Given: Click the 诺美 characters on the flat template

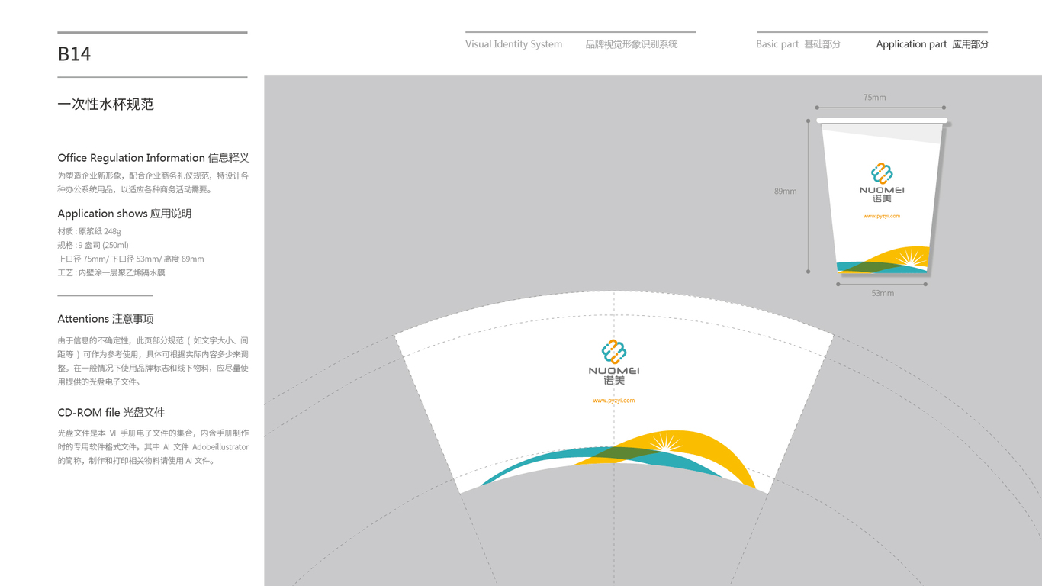Looking at the screenshot, I should tap(614, 381).
